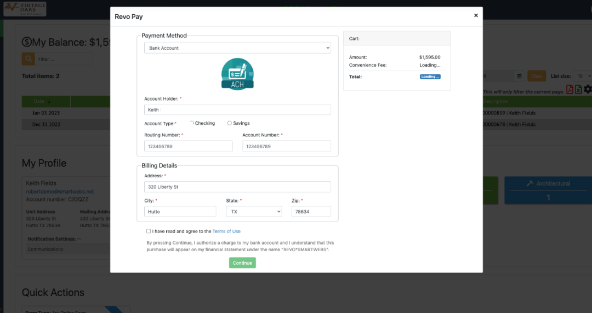Click the dollar sign balance icon
The image size is (592, 313).
click(26, 43)
